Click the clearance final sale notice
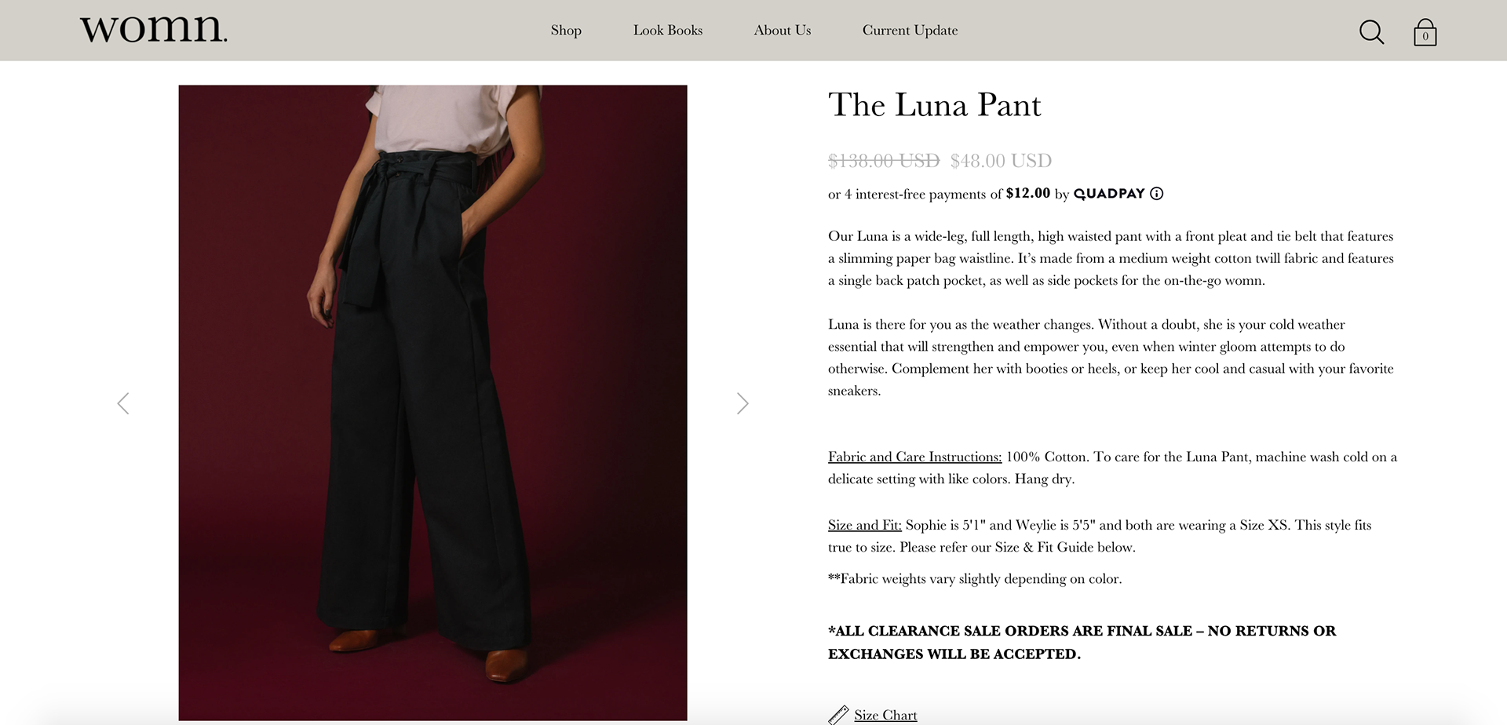 click(1082, 643)
